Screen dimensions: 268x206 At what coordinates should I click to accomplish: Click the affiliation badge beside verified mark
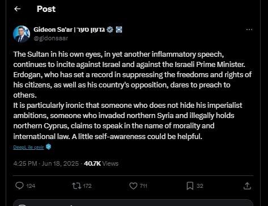[x=119, y=30]
